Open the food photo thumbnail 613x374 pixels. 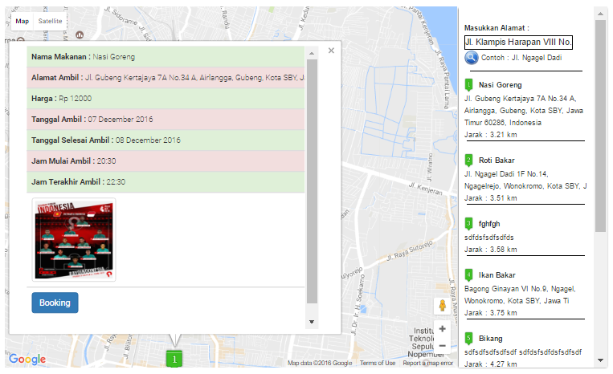tap(74, 240)
